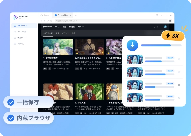The image size is (191, 136).
Task: Open episode 2 thumbnail with old priest
Action: tap(90, 47)
